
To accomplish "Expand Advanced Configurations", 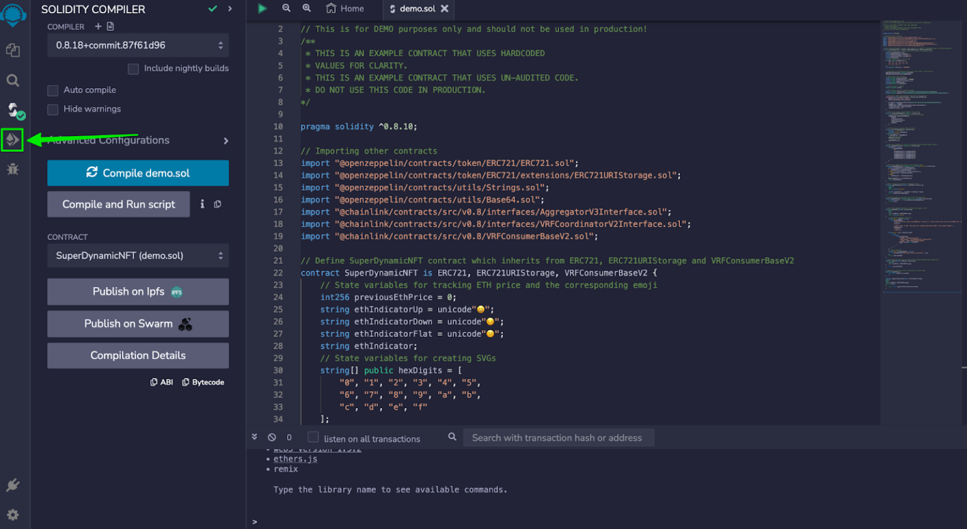I will click(138, 140).
